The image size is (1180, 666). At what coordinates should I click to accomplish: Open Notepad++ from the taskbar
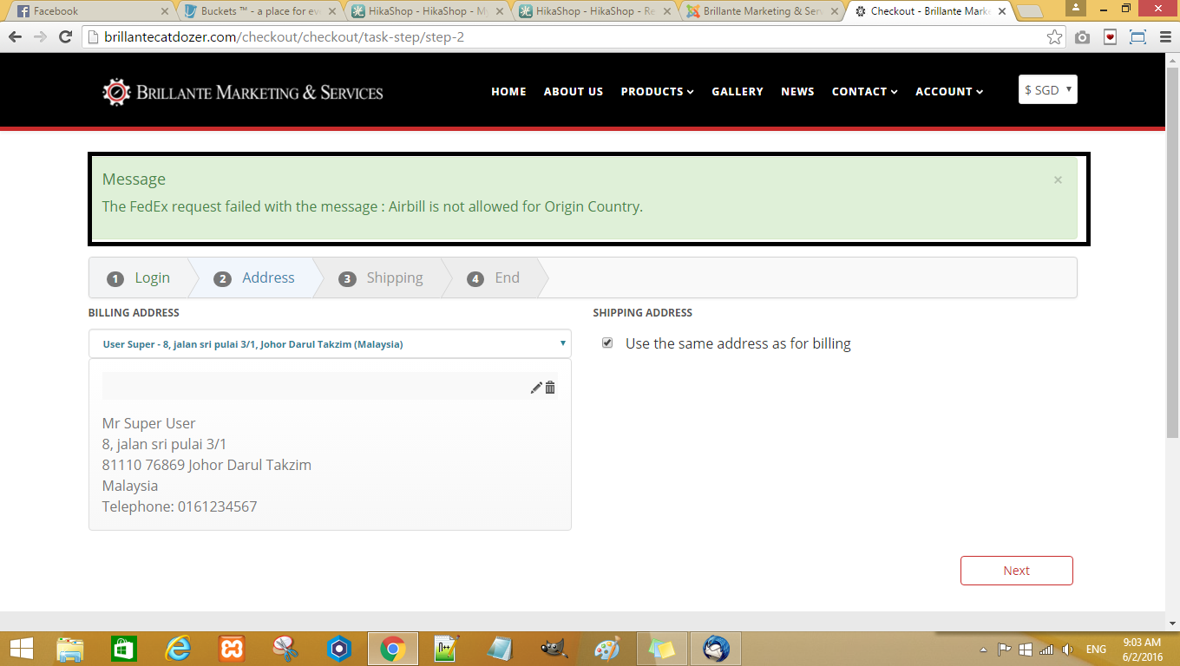pyautogui.click(x=447, y=649)
